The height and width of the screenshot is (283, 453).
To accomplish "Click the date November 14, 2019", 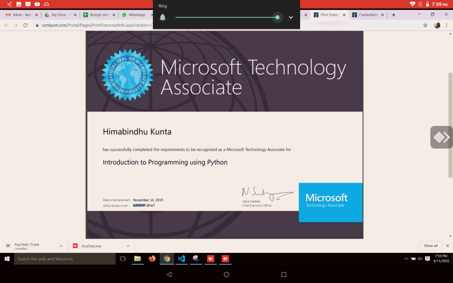I will tap(148, 200).
